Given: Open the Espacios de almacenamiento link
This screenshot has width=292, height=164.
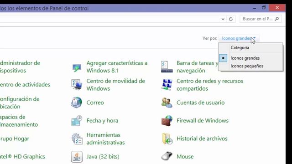Looking at the screenshot, I should pos(19,121).
